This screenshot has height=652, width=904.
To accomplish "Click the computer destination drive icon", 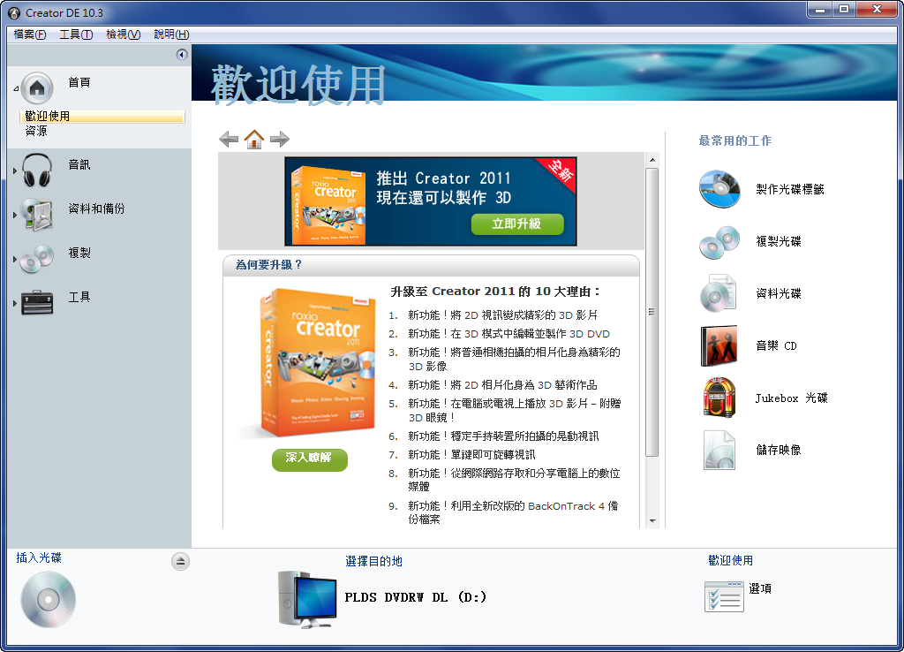I will (x=306, y=600).
